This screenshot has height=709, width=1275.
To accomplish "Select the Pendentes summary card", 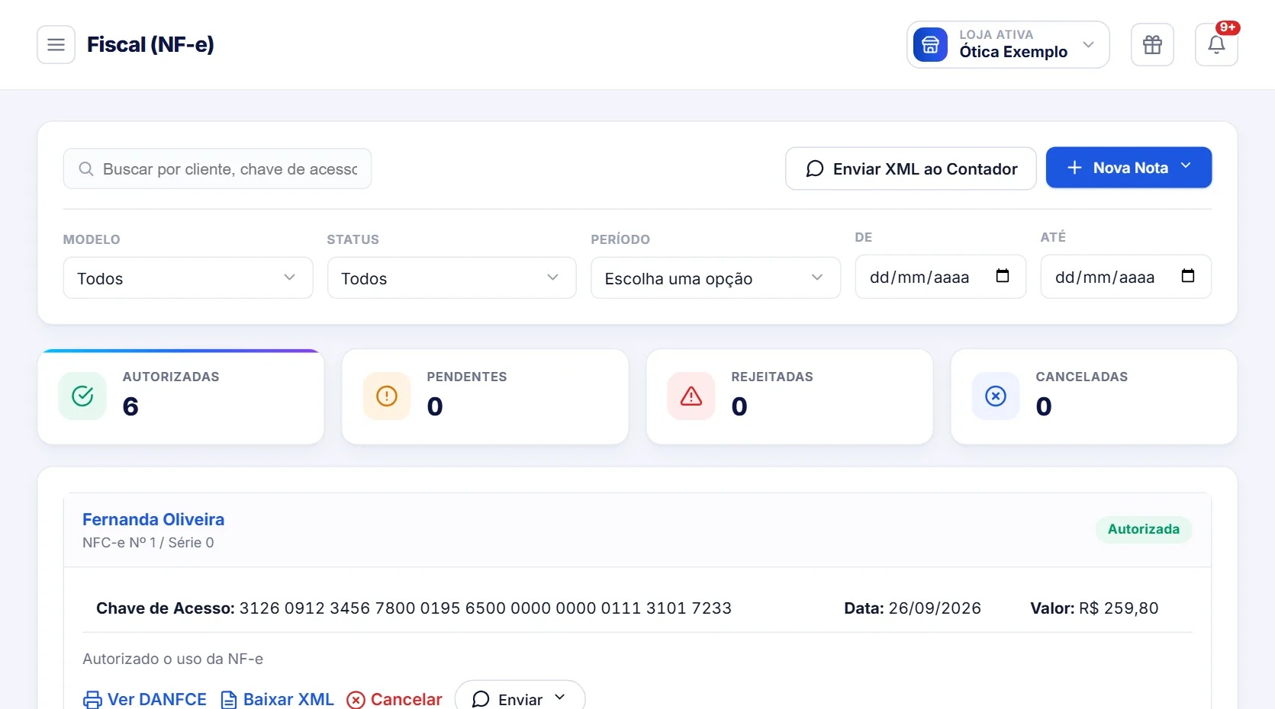I will (485, 396).
